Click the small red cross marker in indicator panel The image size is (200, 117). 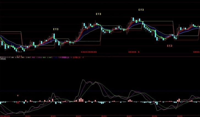18,96
